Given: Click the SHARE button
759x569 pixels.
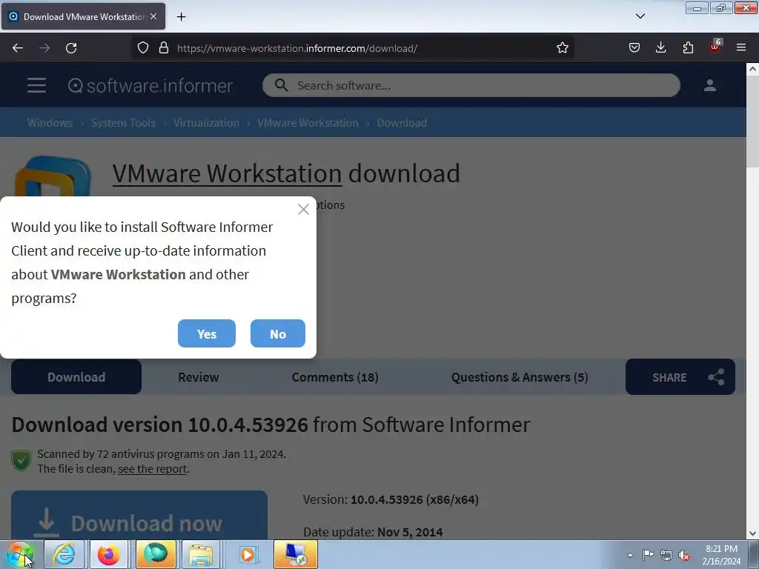Looking at the screenshot, I should pos(680,377).
